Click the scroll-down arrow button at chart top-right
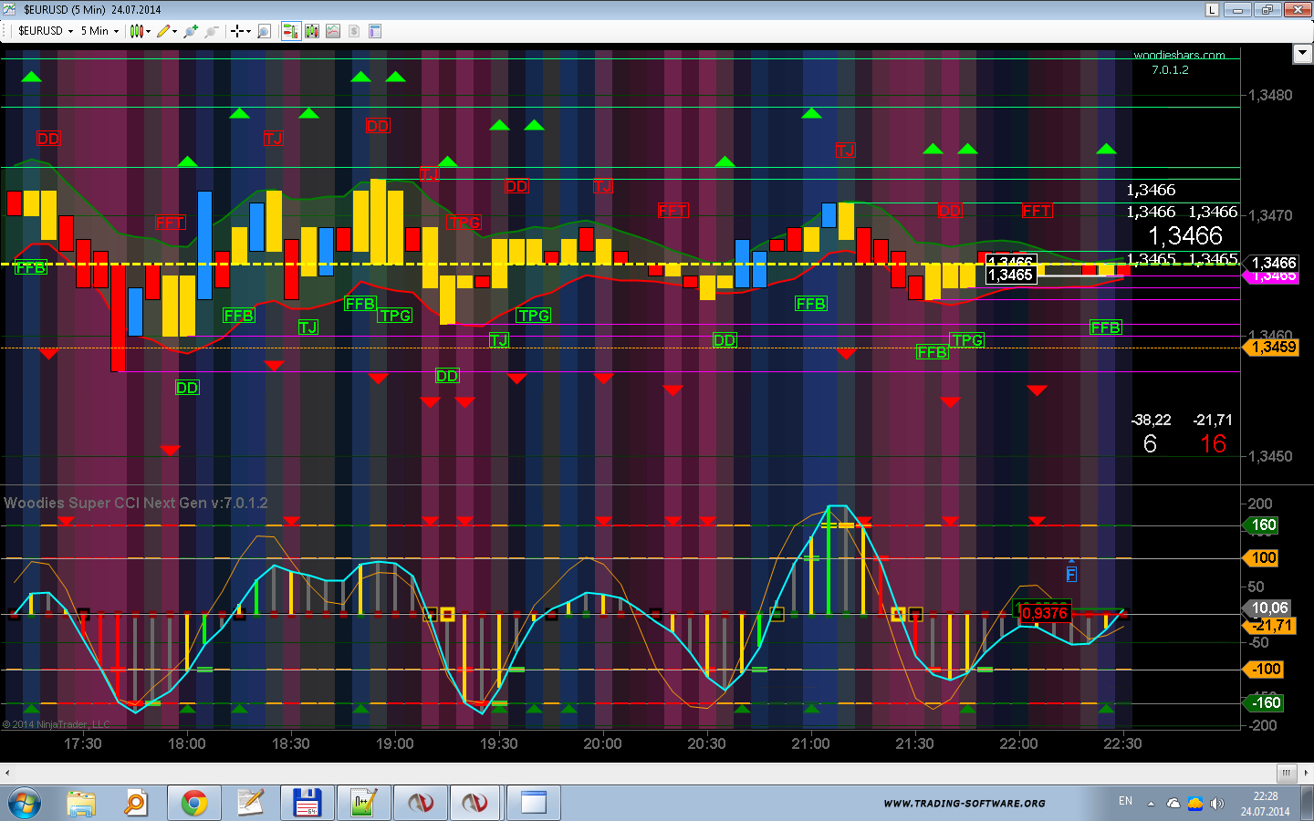1314x821 pixels. (x=1302, y=54)
